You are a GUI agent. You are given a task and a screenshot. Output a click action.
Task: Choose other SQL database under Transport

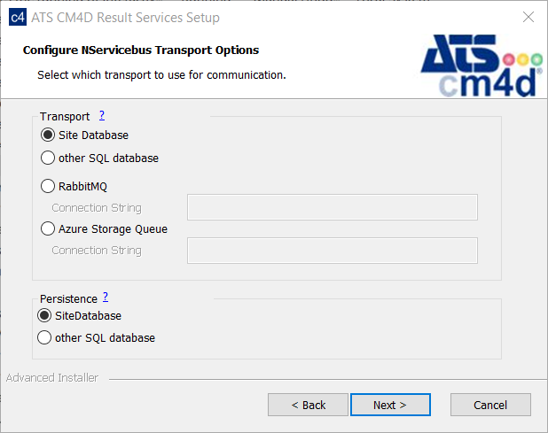48,159
